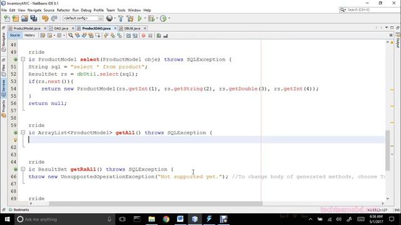The width and height of the screenshot is (401, 225).
Task: Click the Clean and Build icon
Action: (130, 18)
